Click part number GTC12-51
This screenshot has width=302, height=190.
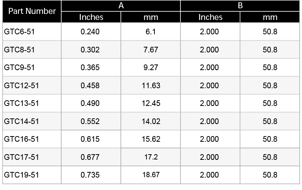click(x=21, y=86)
